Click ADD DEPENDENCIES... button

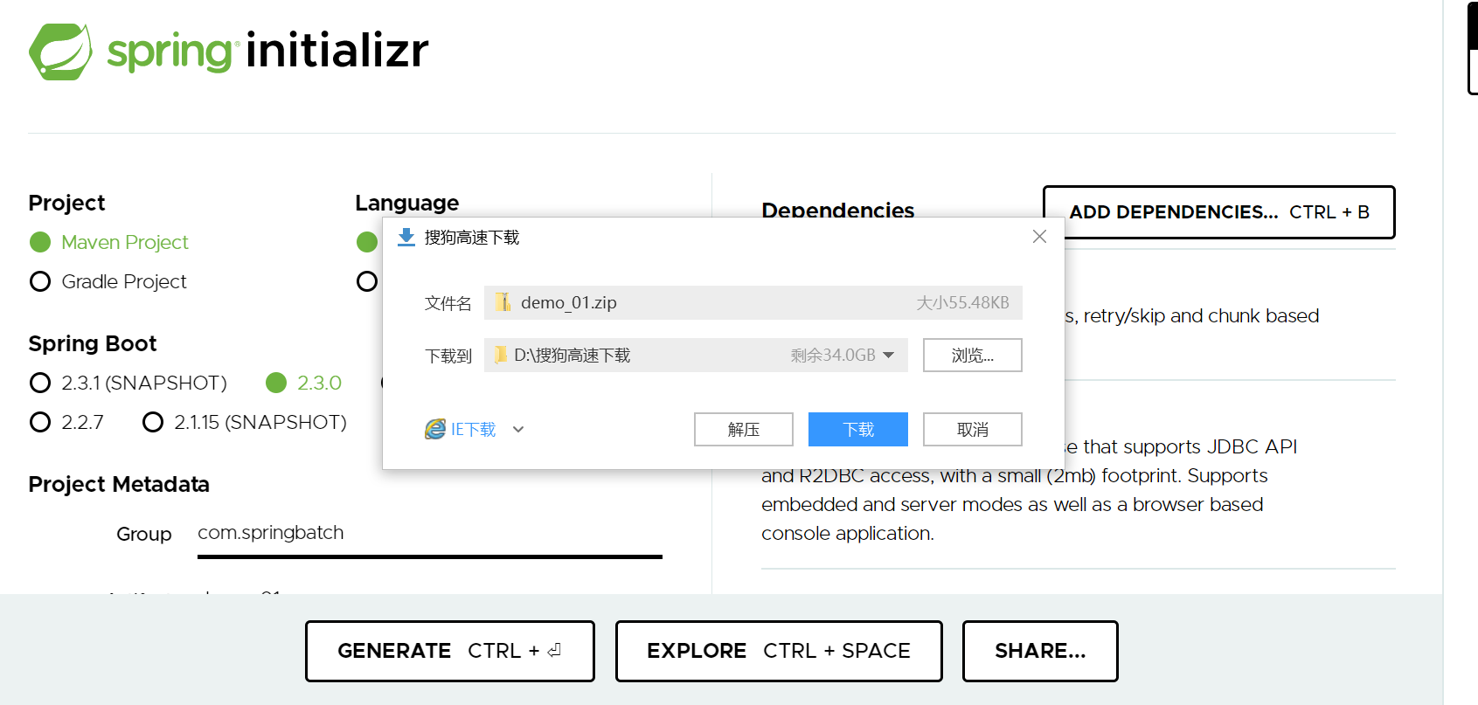1219,212
